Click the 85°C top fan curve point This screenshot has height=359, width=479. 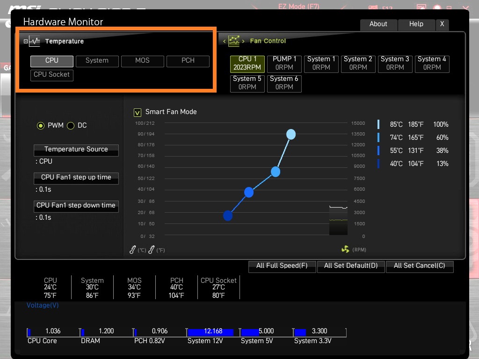tap(291, 134)
